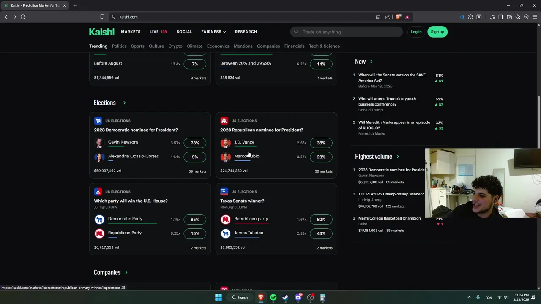Click the webcam overlay thumbnail
This screenshot has width=541, height=304.
483,183
